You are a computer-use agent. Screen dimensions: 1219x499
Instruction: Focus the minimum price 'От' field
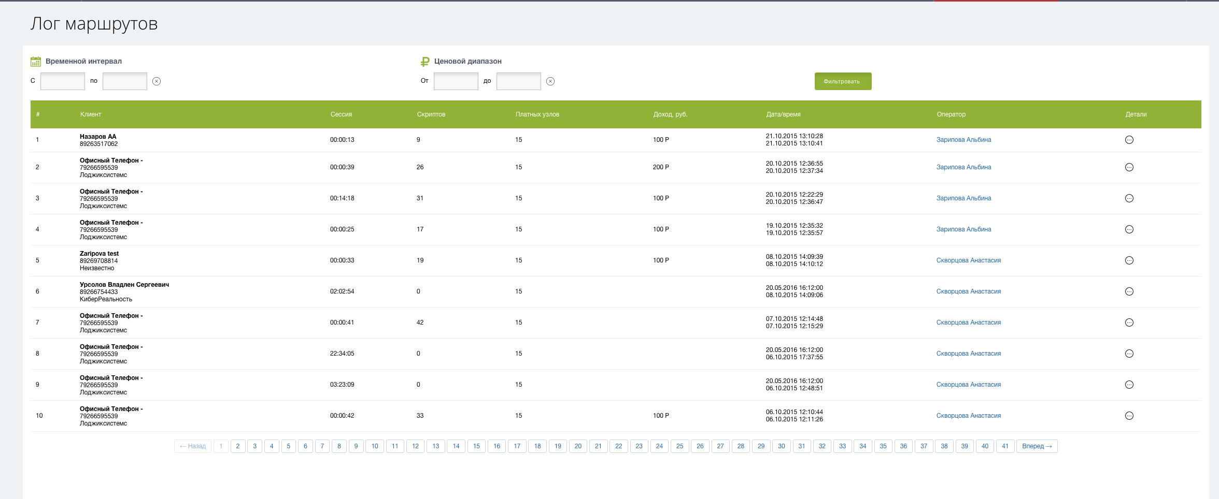coord(456,81)
